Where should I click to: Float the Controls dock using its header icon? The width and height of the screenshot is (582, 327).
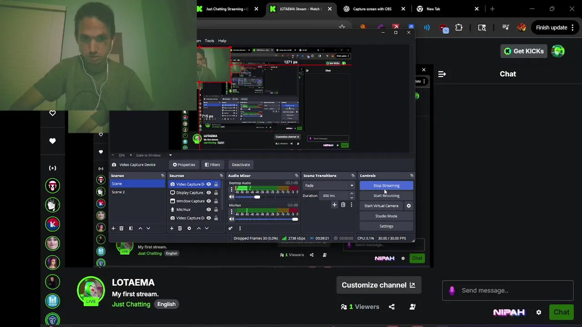point(411,176)
